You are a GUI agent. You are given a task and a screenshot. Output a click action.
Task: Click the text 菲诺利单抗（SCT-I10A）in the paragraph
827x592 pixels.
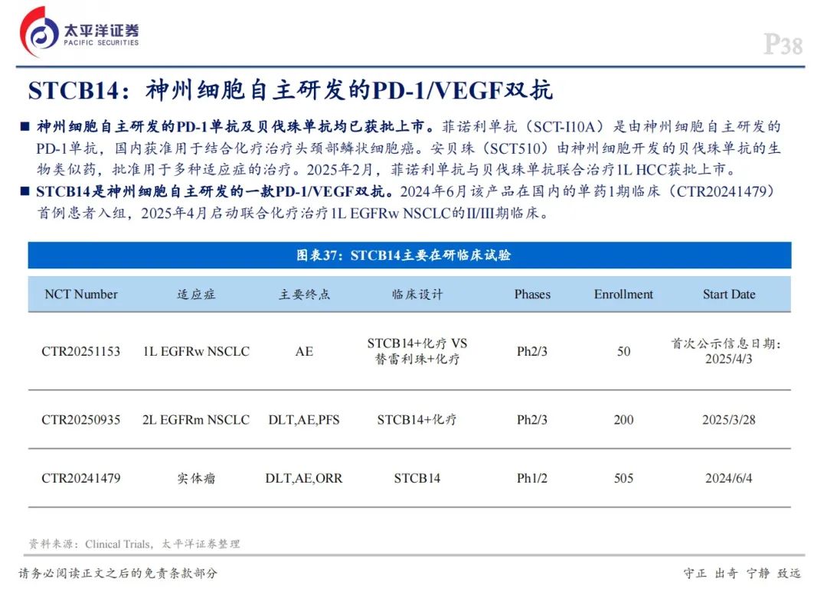(523, 127)
